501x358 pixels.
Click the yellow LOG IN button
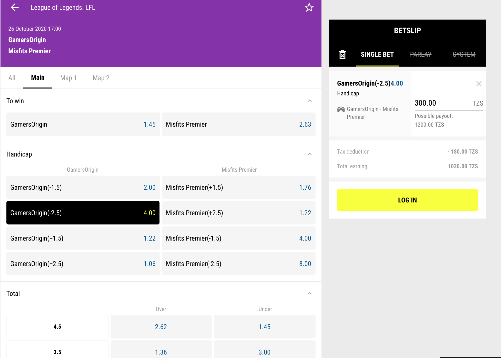407,200
